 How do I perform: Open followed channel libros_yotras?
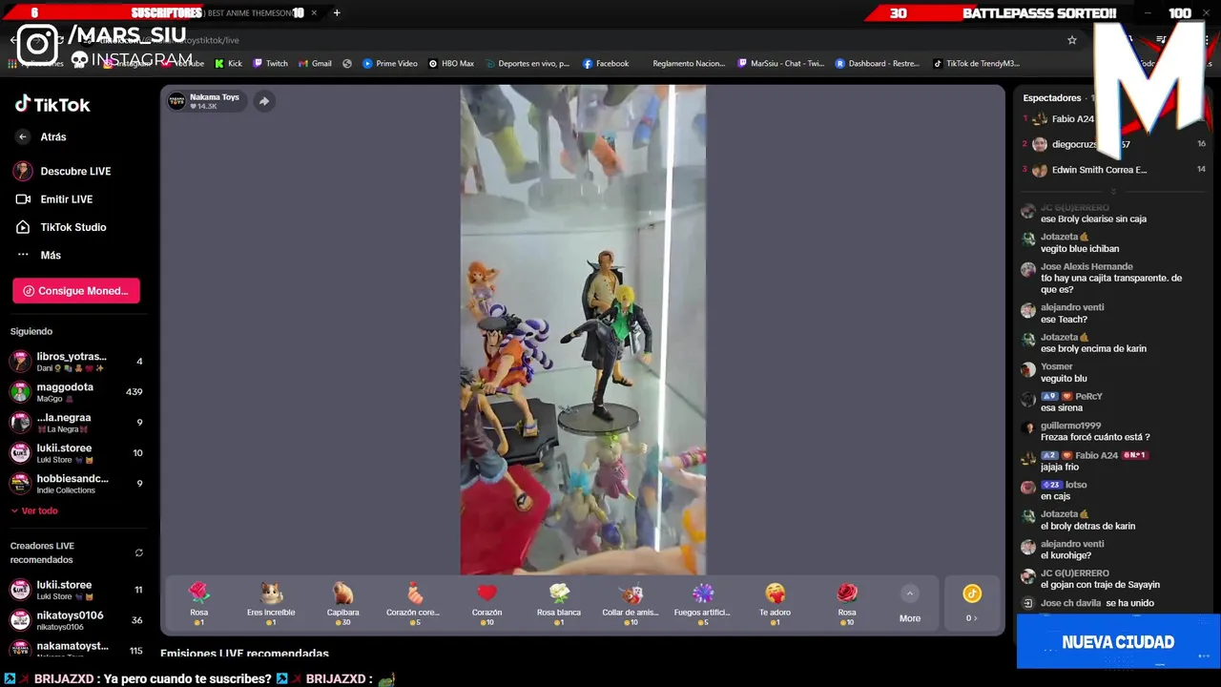coord(76,362)
